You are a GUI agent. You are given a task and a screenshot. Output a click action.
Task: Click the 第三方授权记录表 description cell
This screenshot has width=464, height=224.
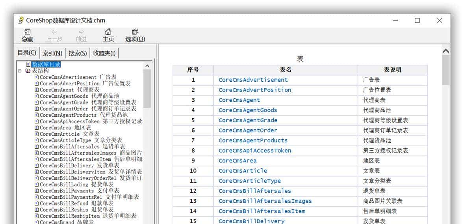click(392, 151)
